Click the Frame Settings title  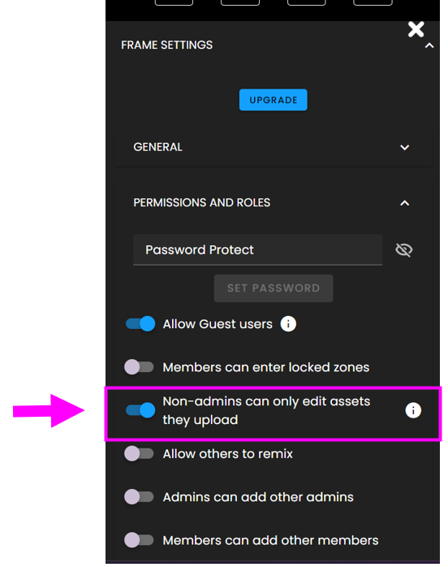(166, 45)
